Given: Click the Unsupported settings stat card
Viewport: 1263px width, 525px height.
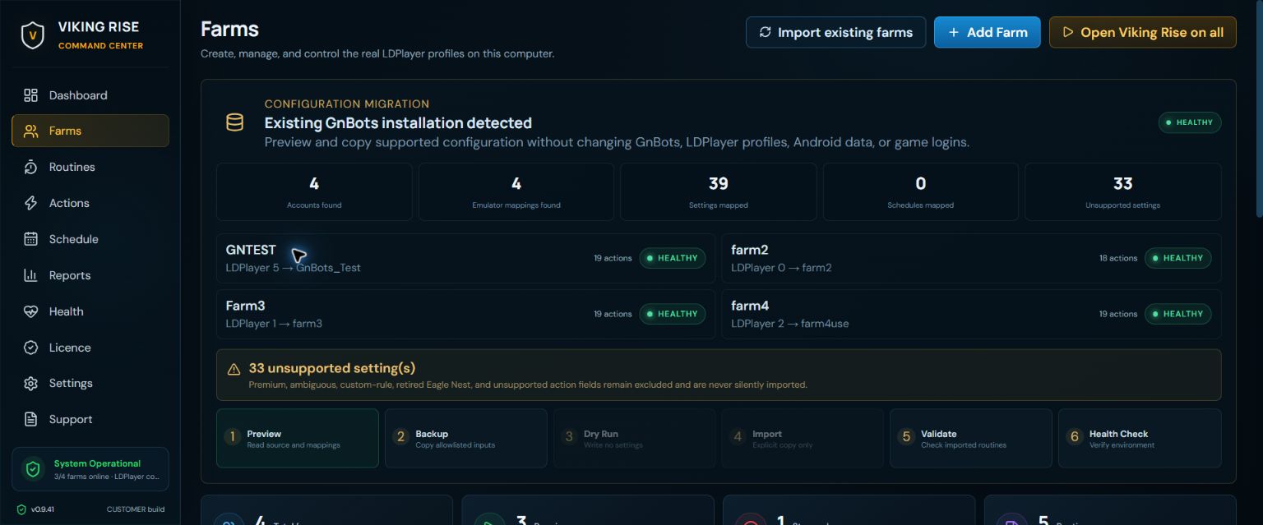Looking at the screenshot, I should (x=1123, y=191).
